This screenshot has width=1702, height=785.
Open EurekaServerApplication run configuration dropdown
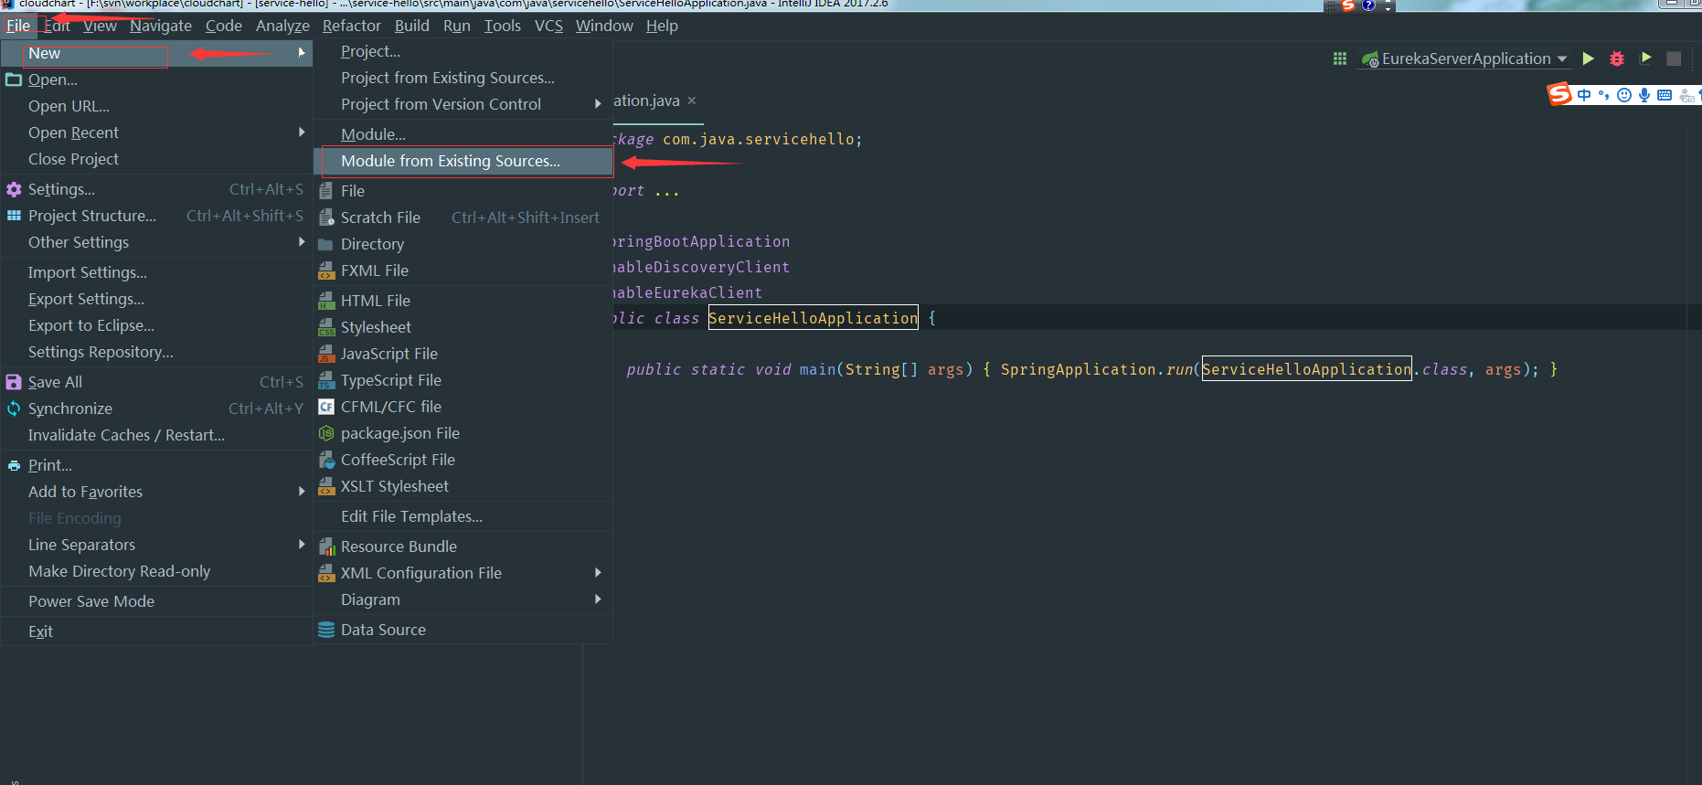(x=1464, y=58)
